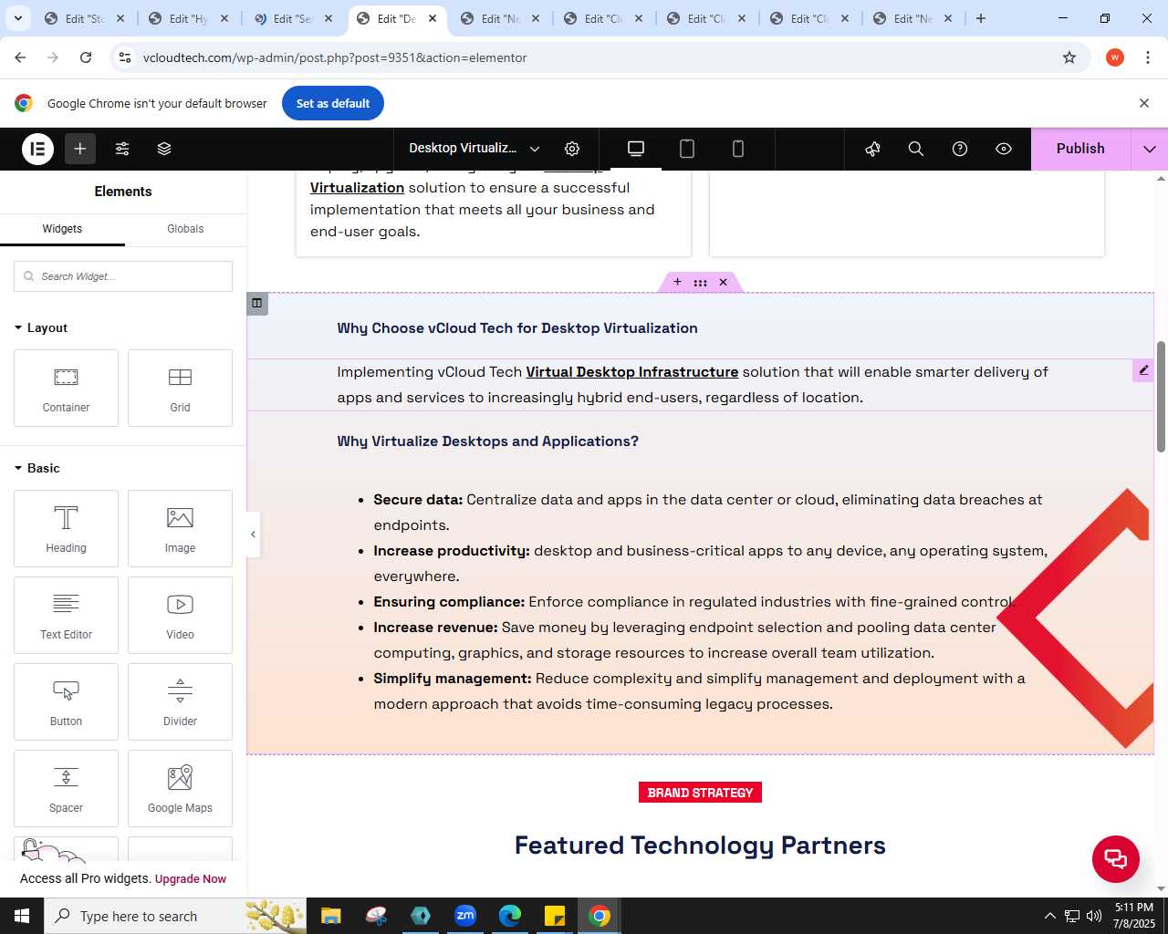Collapse the Elements panel arrow
This screenshot has width=1168, height=934.
point(253,534)
